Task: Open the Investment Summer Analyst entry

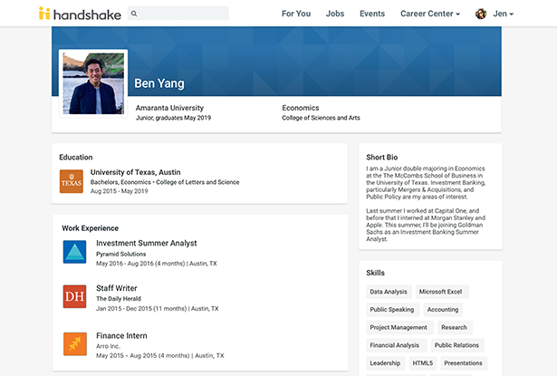Action: pos(146,243)
